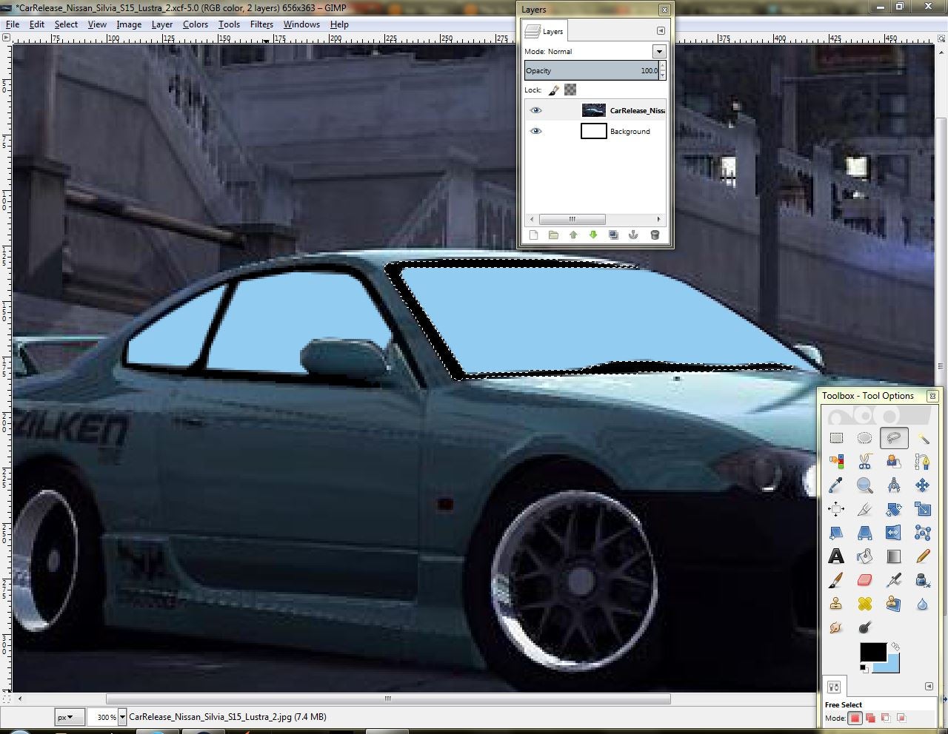Select the Scissors Select tool
Viewport: 948px width, 734px height.
coord(864,462)
